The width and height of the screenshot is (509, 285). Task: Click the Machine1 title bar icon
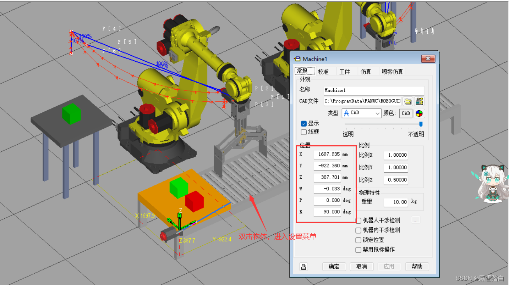click(x=297, y=59)
